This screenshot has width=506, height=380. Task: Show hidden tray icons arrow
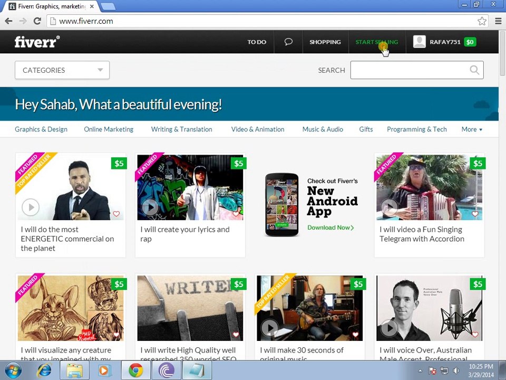420,370
